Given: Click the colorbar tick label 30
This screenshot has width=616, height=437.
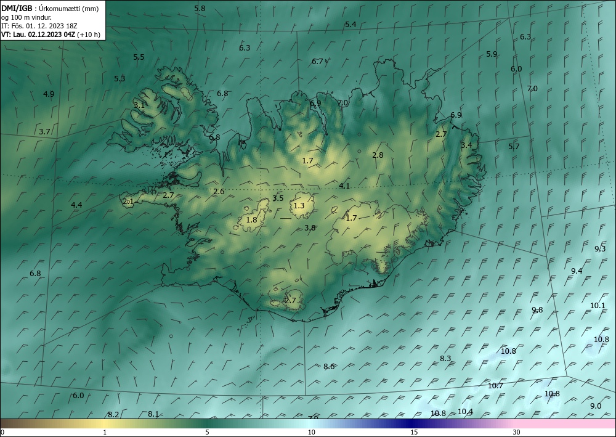Looking at the screenshot, I should 516,432.
